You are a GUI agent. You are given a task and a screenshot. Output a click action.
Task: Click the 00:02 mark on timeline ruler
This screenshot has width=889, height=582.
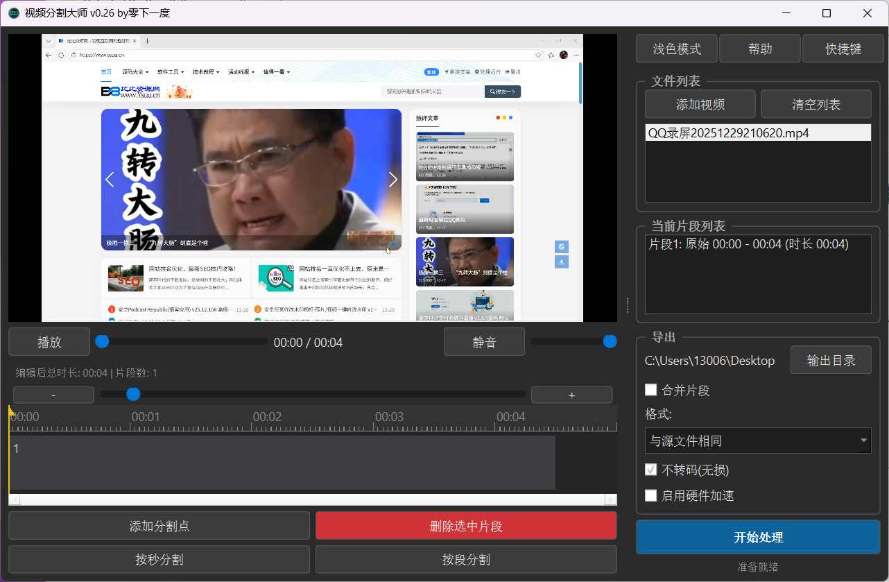pyautogui.click(x=266, y=418)
